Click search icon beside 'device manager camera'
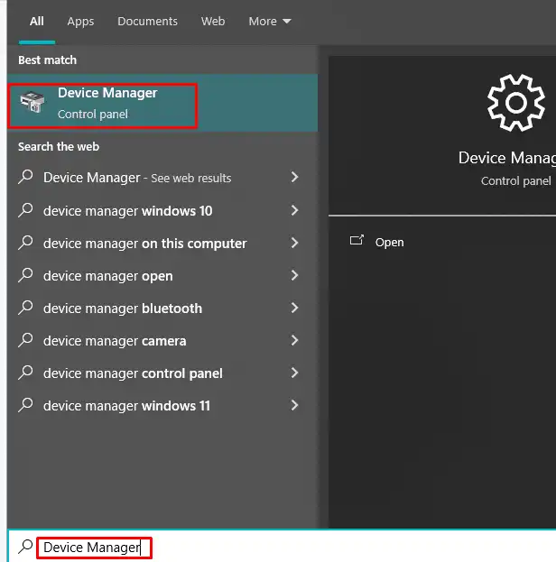The width and height of the screenshot is (556, 562). click(x=26, y=340)
